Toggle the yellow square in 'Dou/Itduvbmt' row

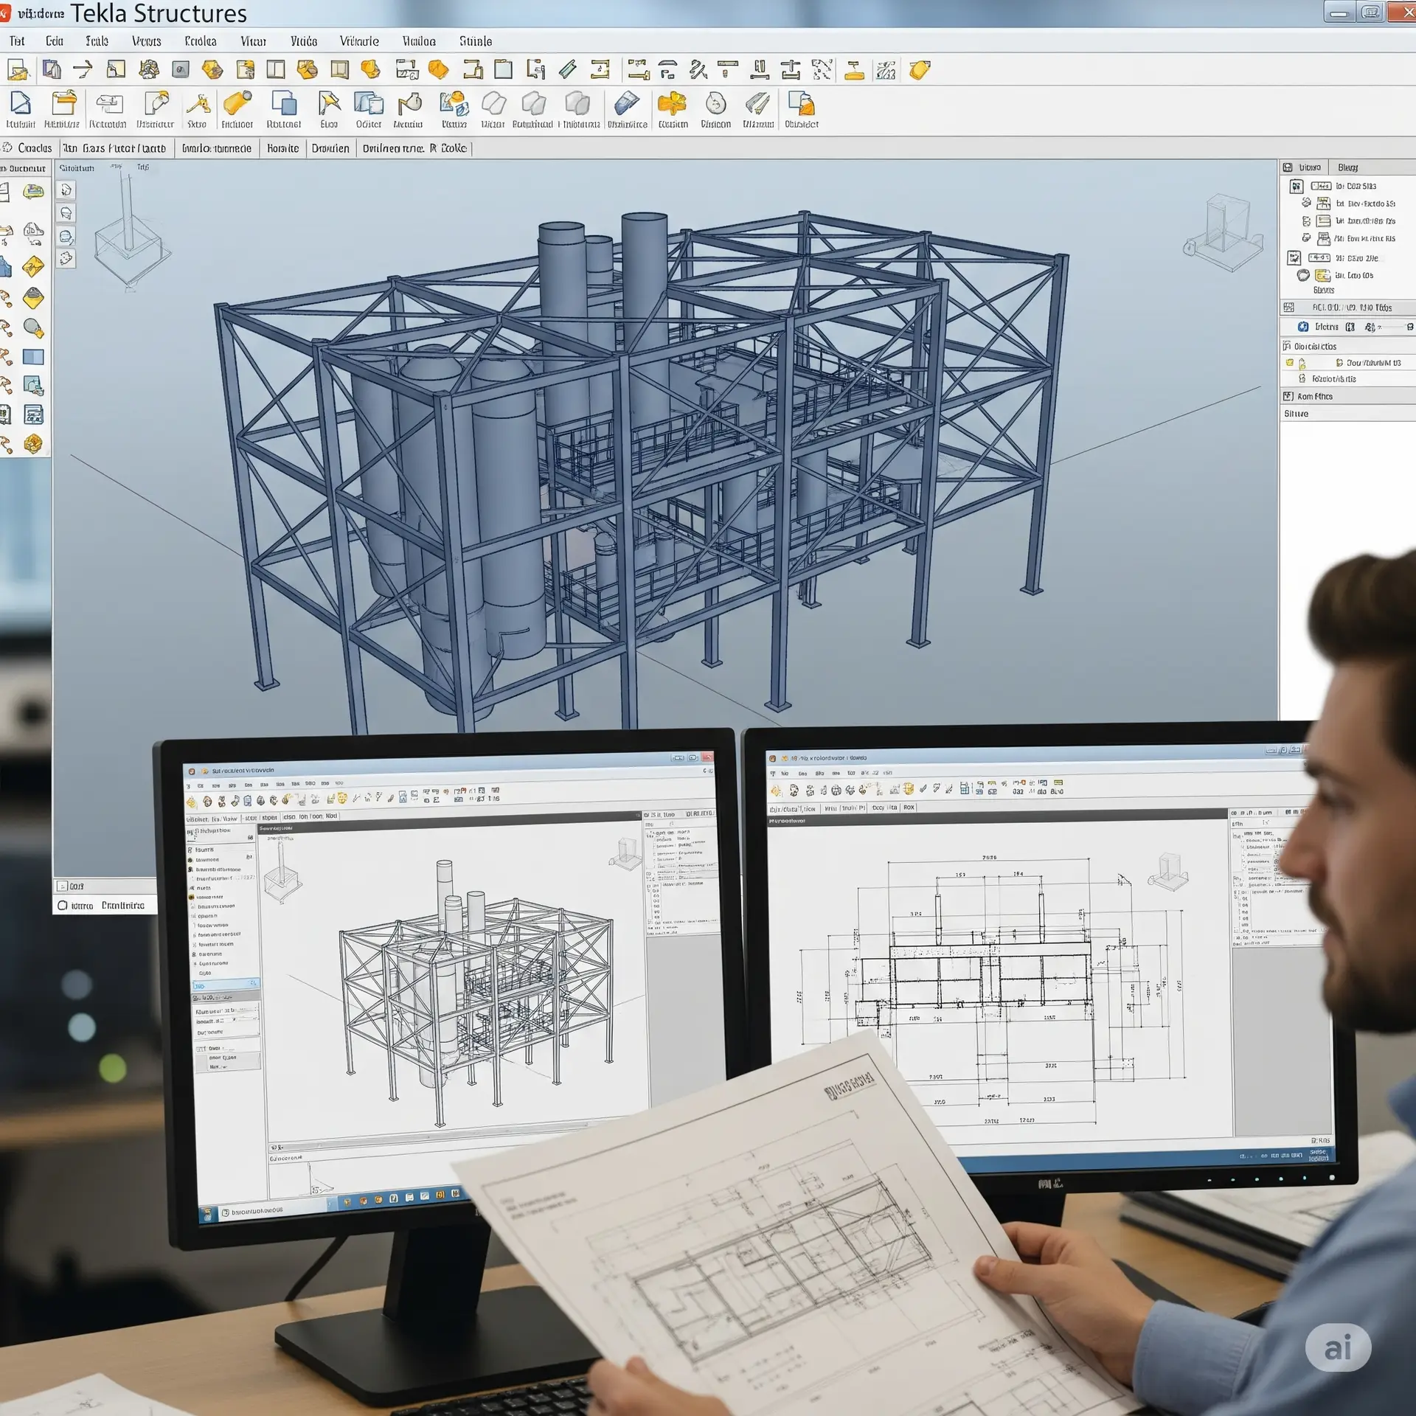click(x=1290, y=363)
